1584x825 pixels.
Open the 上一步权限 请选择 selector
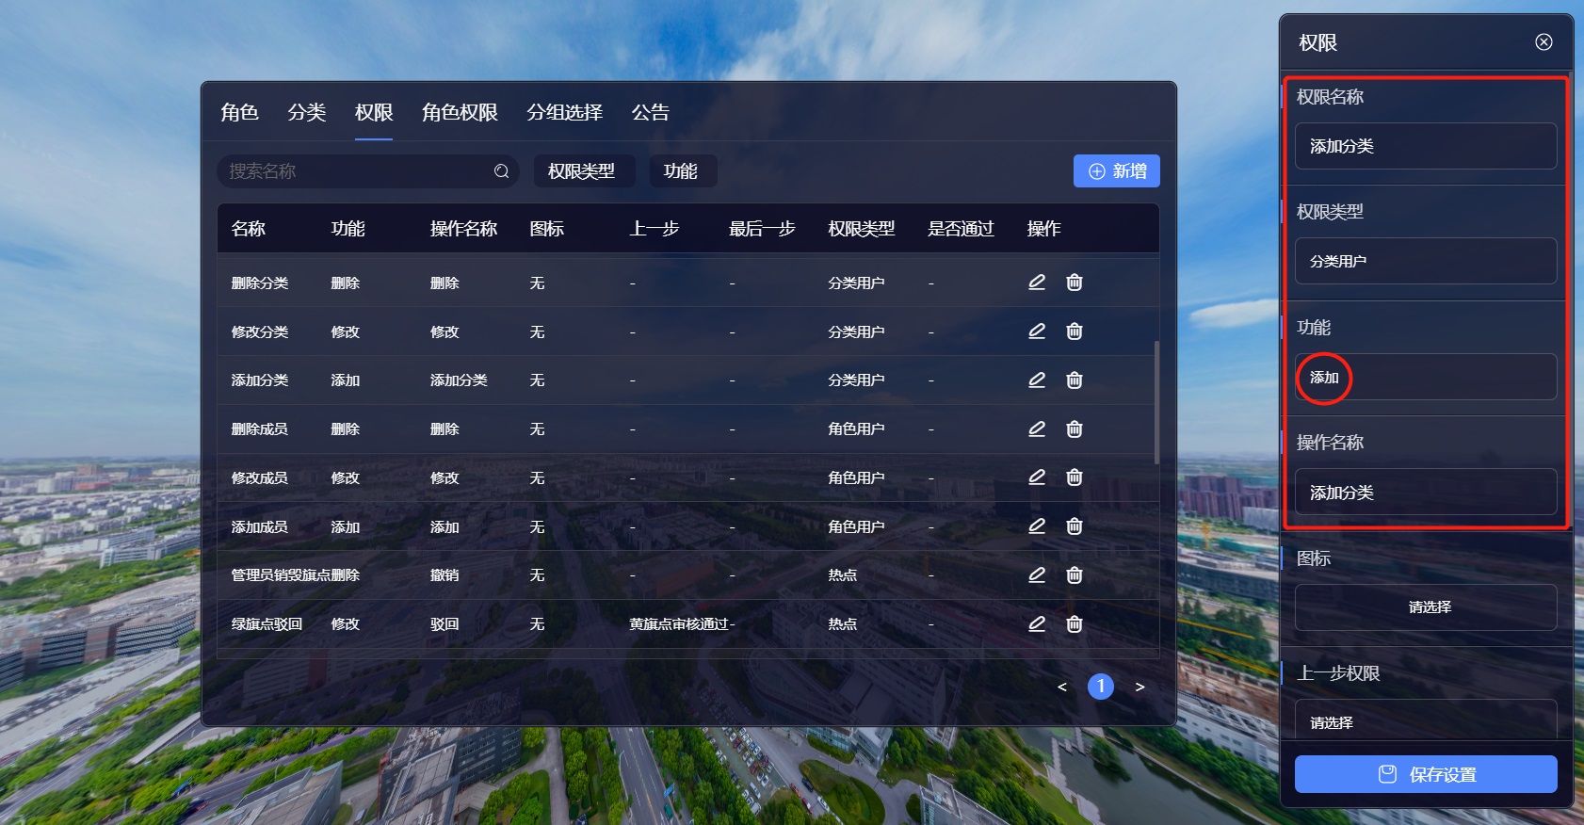pyautogui.click(x=1426, y=720)
